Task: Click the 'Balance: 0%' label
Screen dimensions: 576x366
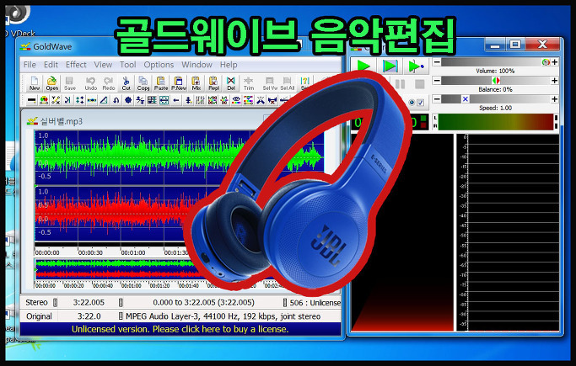Action: pos(495,89)
